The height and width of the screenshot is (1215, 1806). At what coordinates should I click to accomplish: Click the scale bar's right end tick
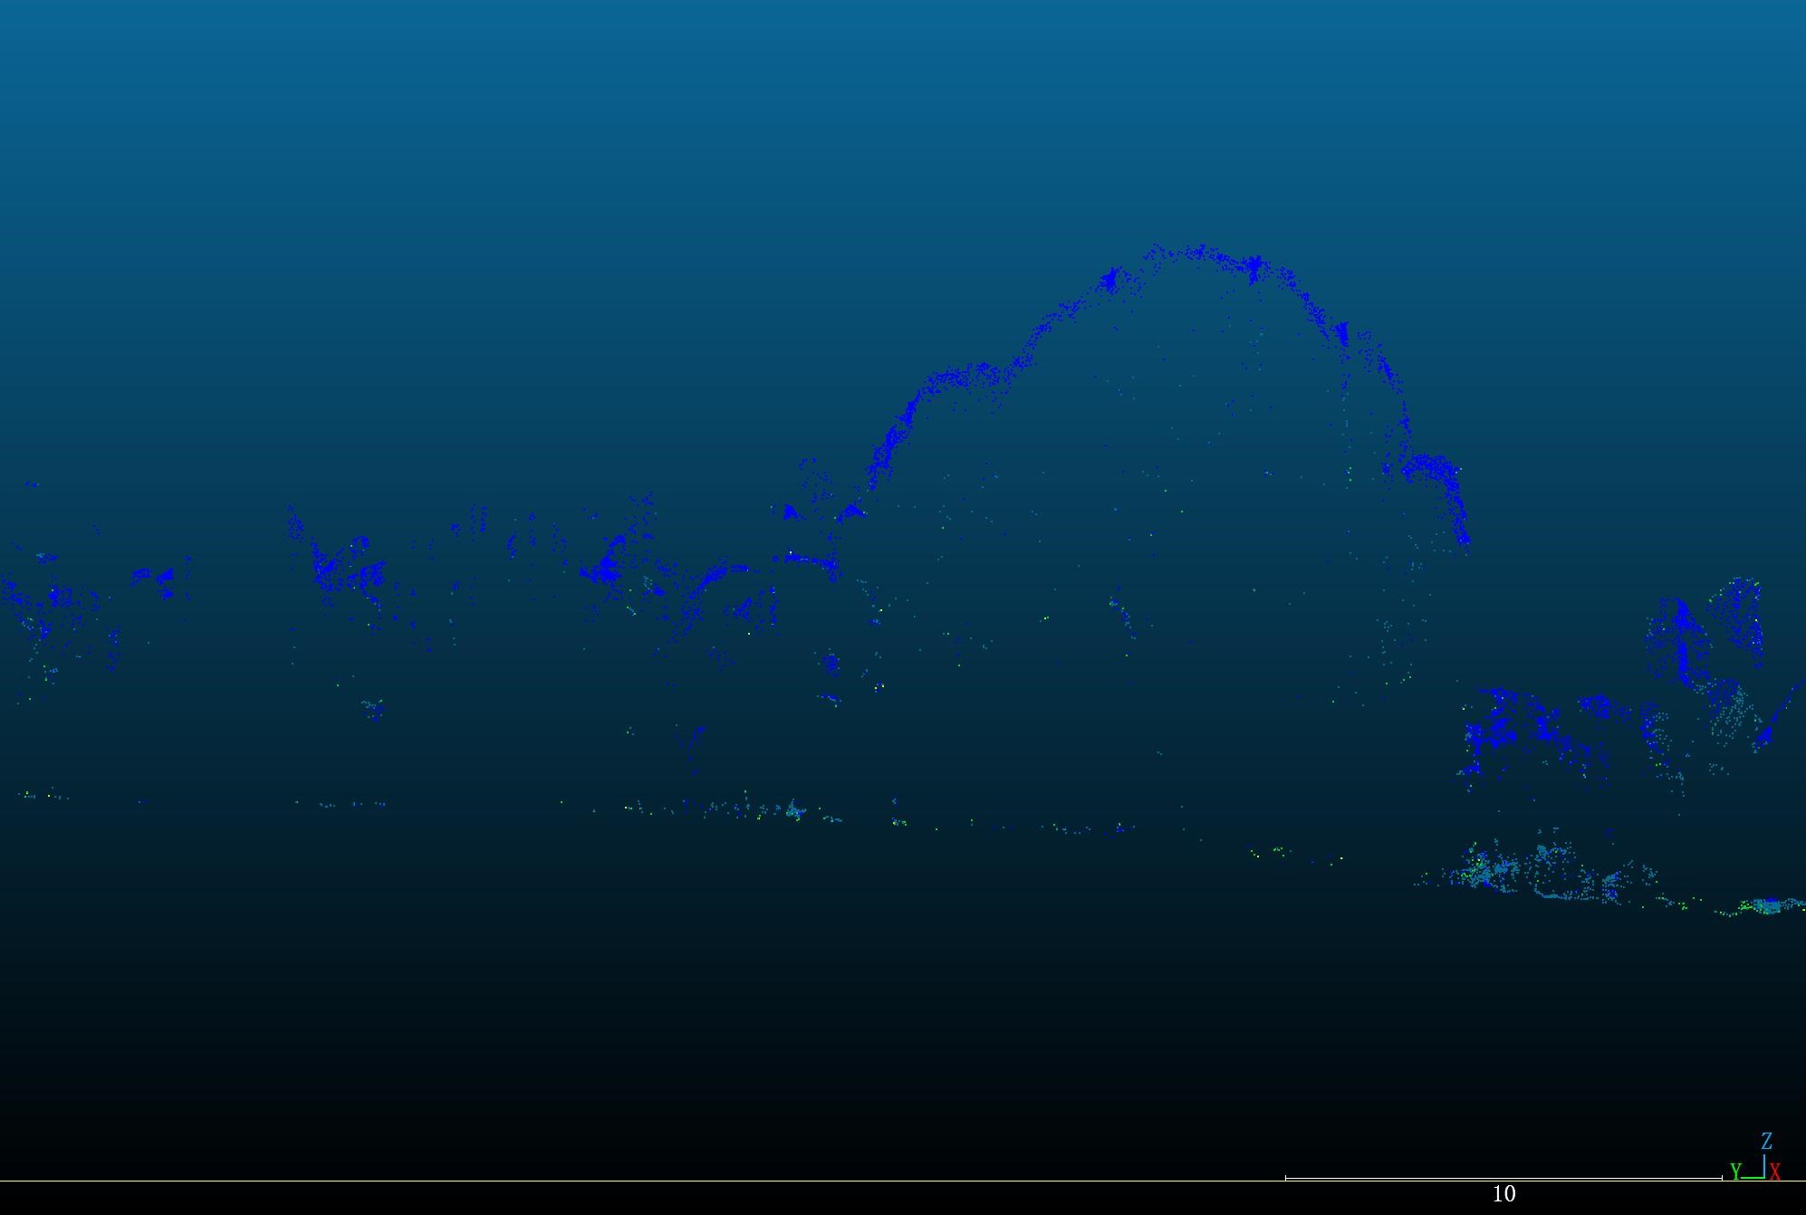(x=1721, y=1178)
